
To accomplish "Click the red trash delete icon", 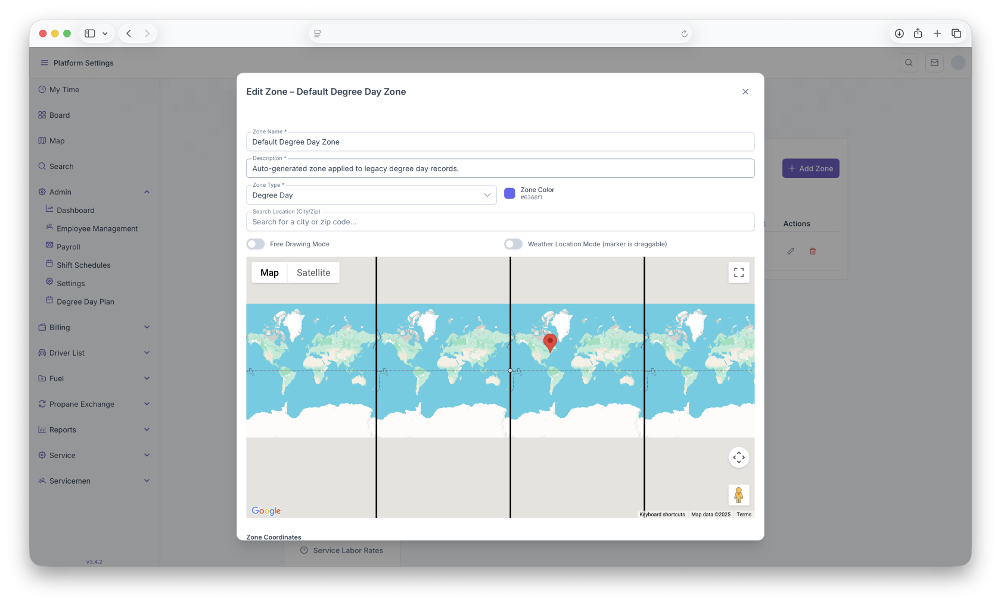I will pos(813,251).
